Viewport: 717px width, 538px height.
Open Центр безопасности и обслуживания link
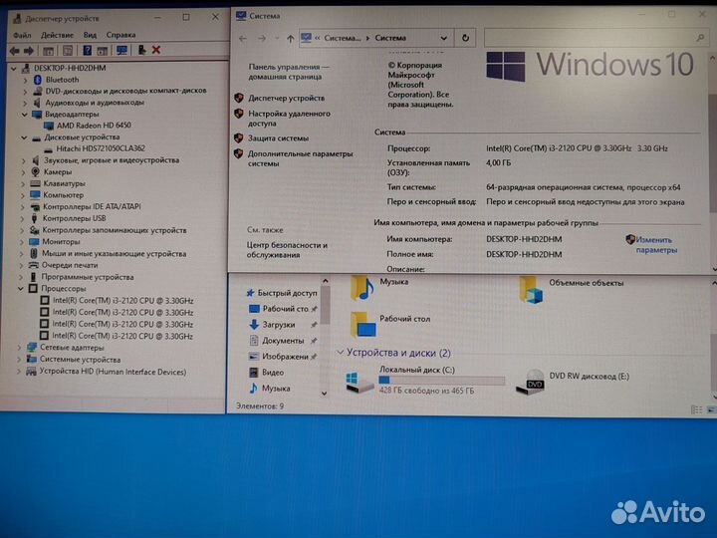click(287, 250)
